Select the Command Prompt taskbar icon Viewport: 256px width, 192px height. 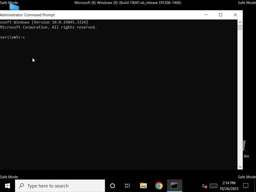(x=174, y=186)
